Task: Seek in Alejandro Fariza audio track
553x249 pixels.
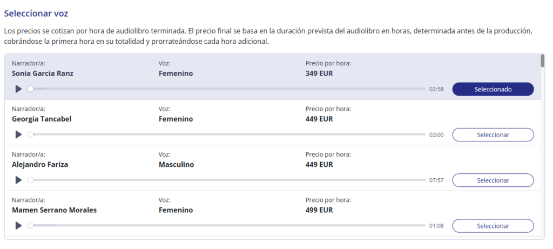Action: (227, 179)
